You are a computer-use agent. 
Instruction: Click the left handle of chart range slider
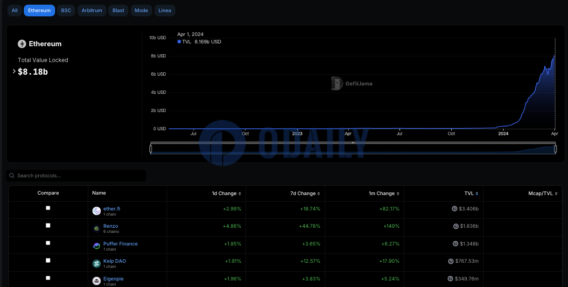pyautogui.click(x=151, y=149)
